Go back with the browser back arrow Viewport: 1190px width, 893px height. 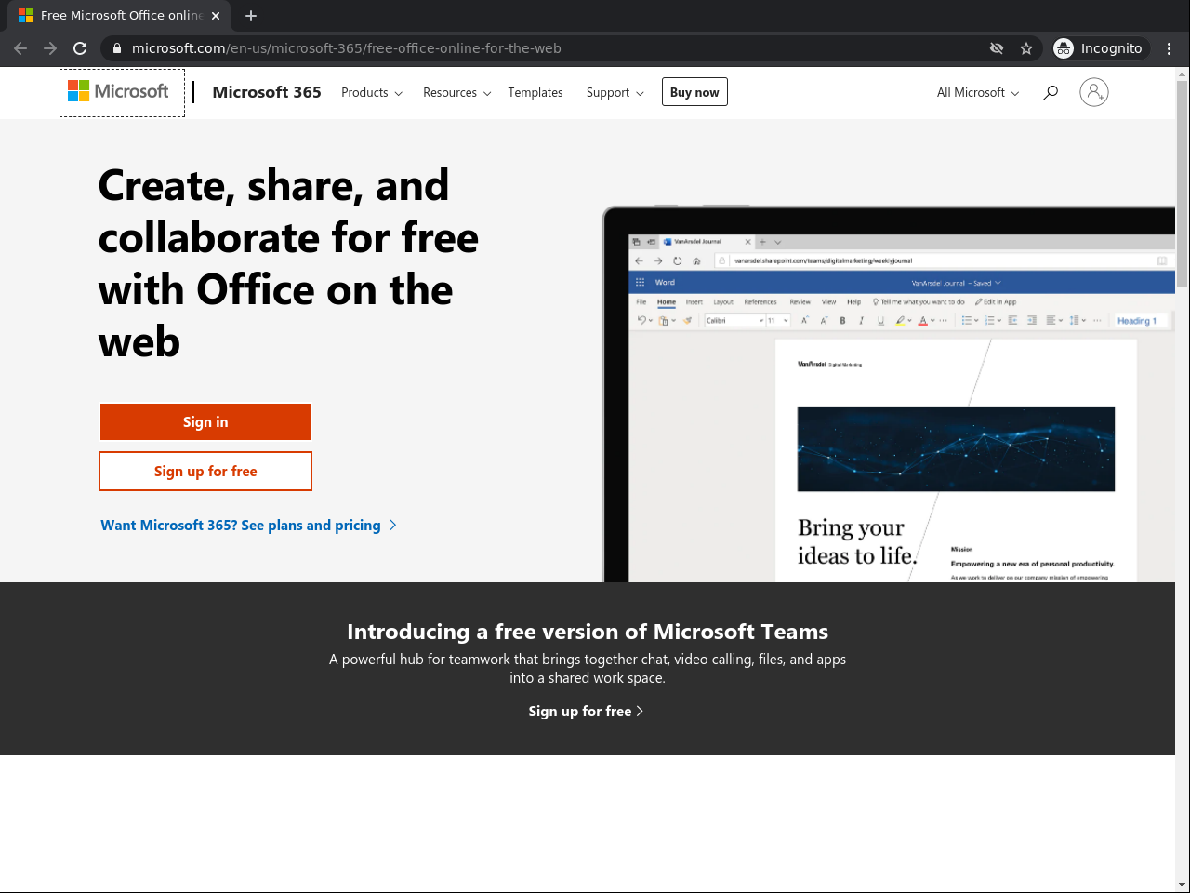20,48
